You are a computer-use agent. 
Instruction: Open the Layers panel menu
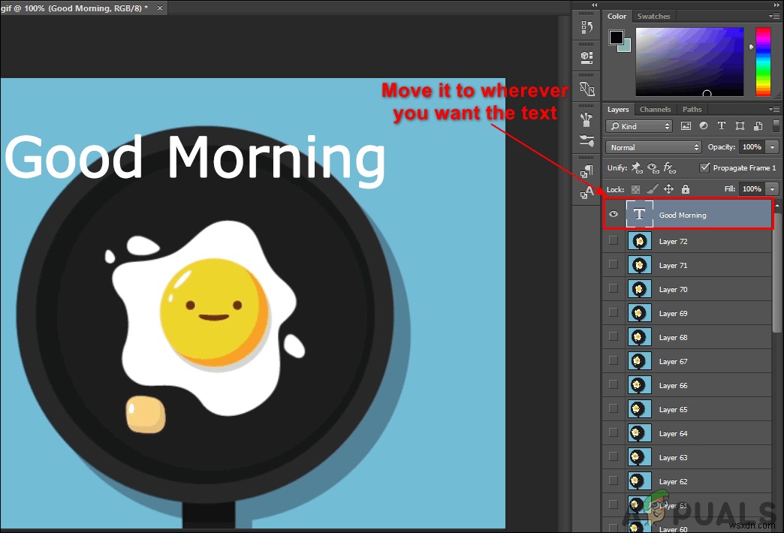pos(776,109)
